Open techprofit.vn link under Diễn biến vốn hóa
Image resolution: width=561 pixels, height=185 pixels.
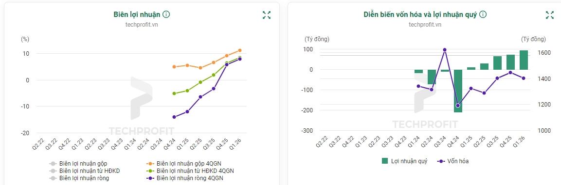425,25
